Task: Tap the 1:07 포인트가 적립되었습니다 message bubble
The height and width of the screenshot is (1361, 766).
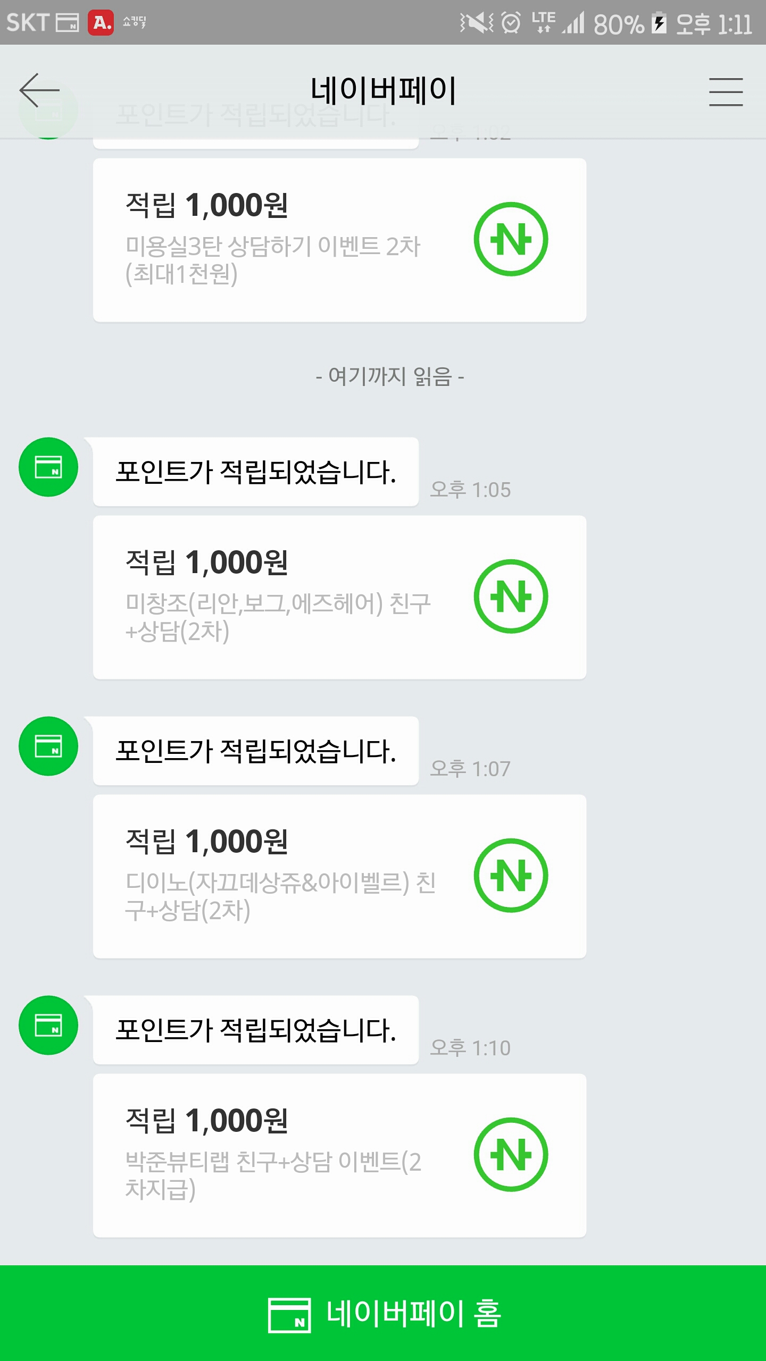Action: [x=256, y=751]
